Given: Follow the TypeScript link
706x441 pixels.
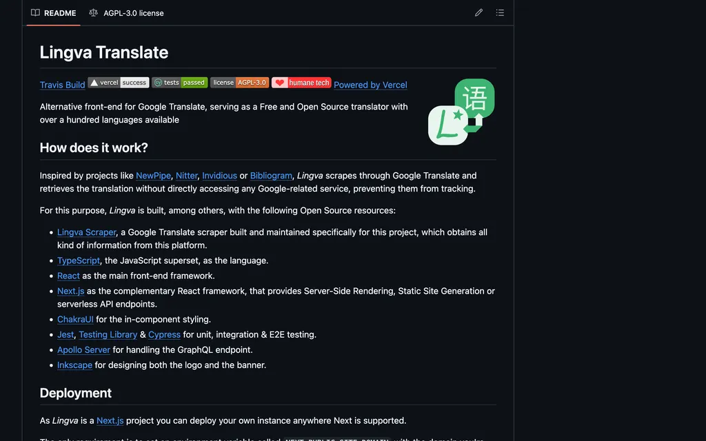Looking at the screenshot, I should 79,260.
